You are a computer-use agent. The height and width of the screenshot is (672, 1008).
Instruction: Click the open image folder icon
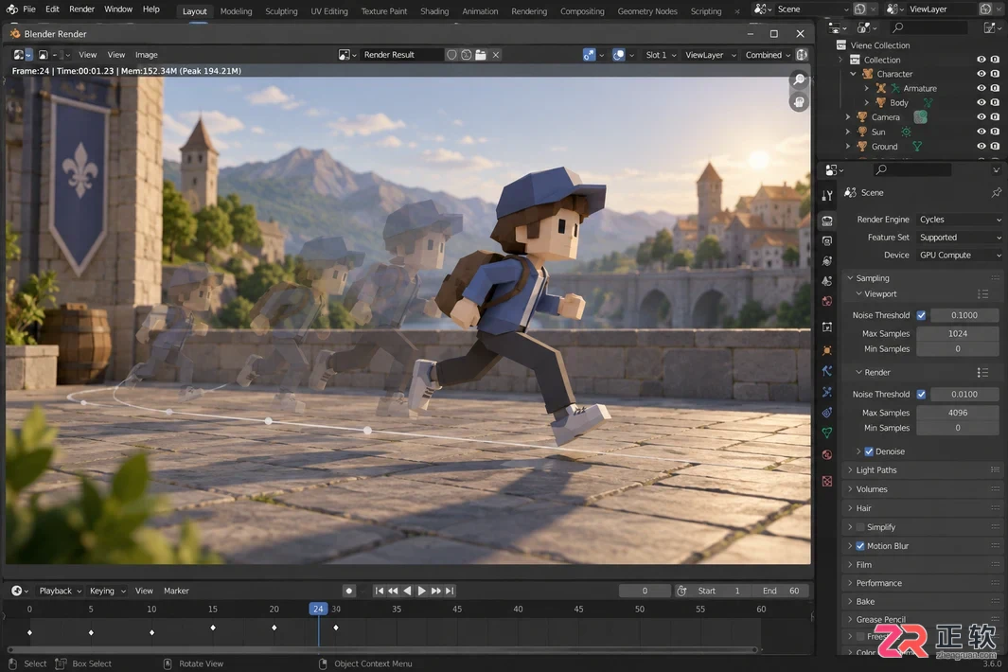tap(481, 55)
